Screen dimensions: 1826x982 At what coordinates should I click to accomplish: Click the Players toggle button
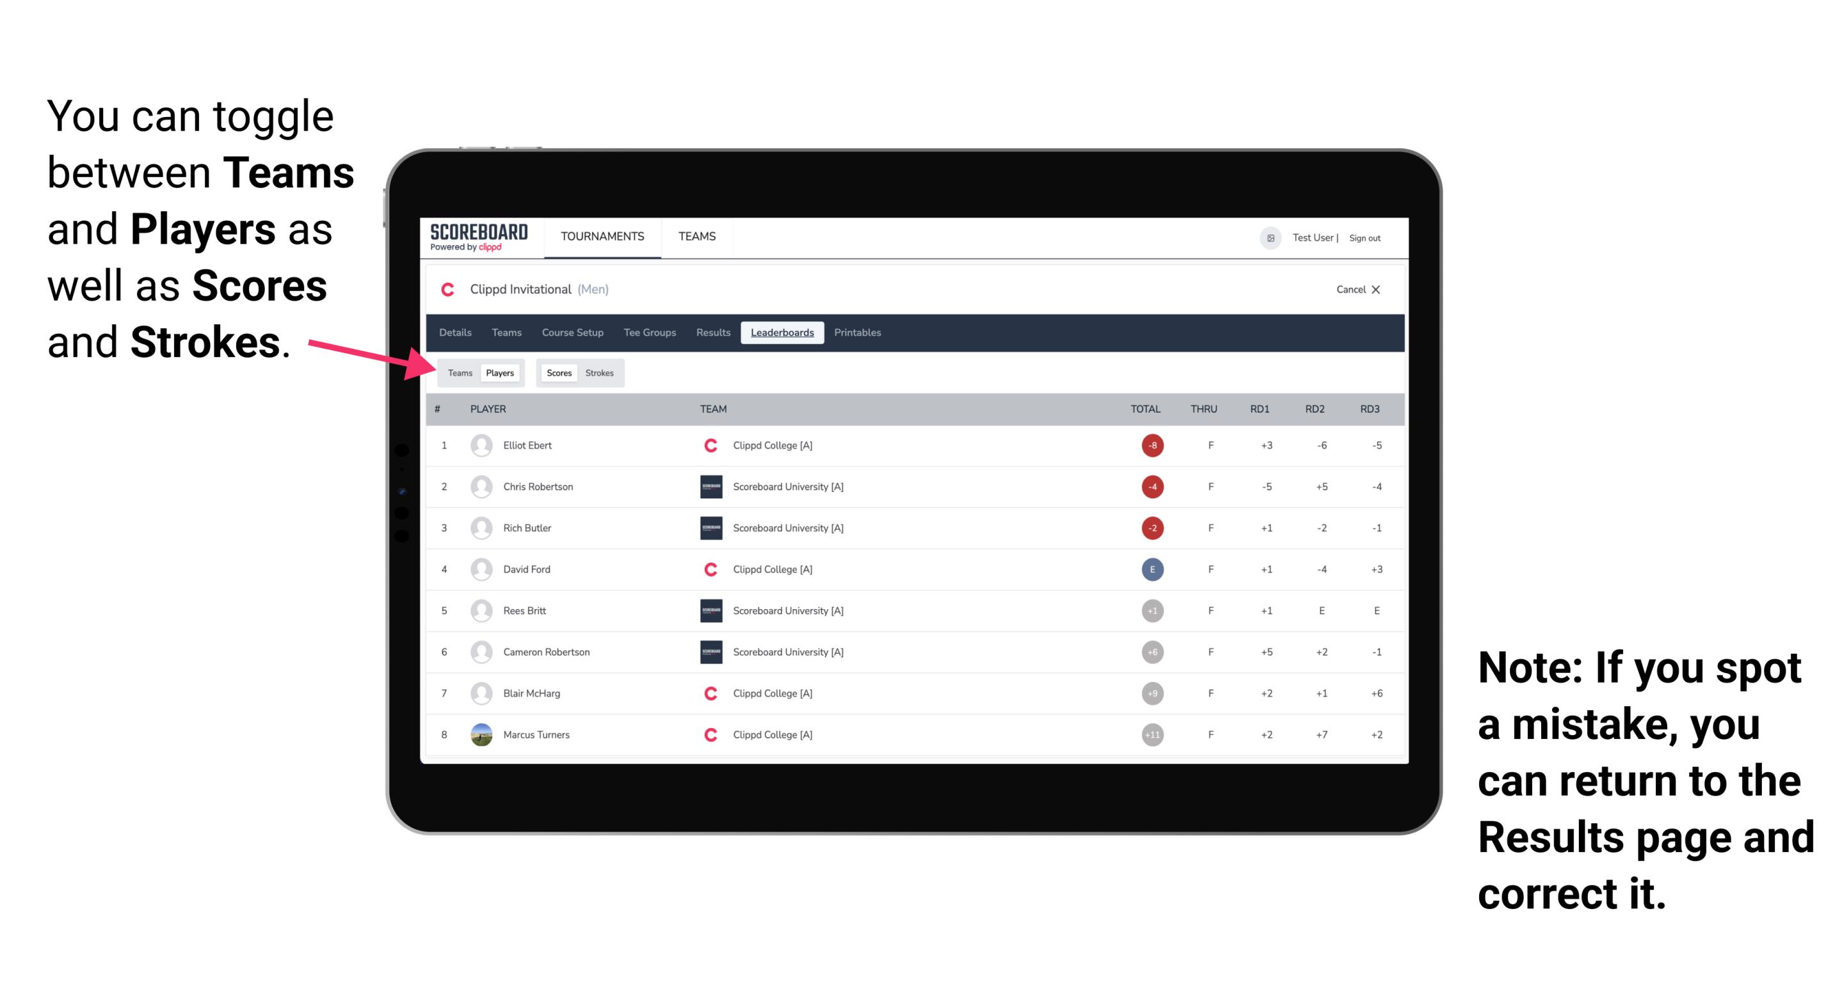click(x=501, y=372)
